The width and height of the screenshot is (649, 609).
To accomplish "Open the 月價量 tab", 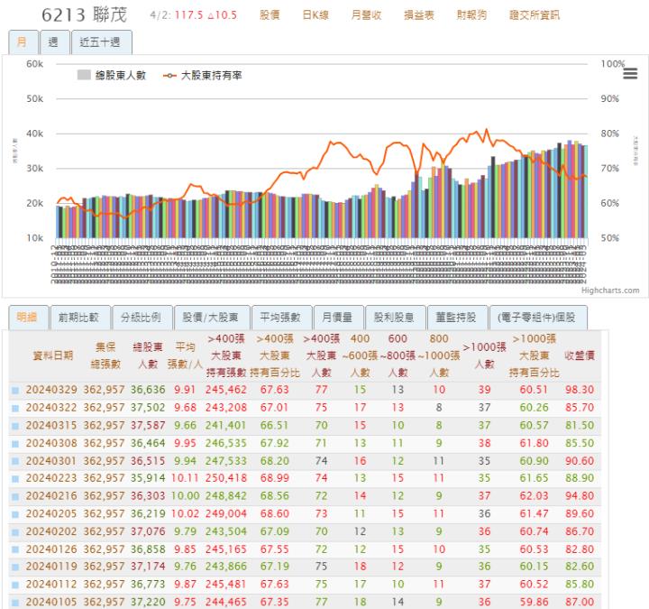I will 339,318.
